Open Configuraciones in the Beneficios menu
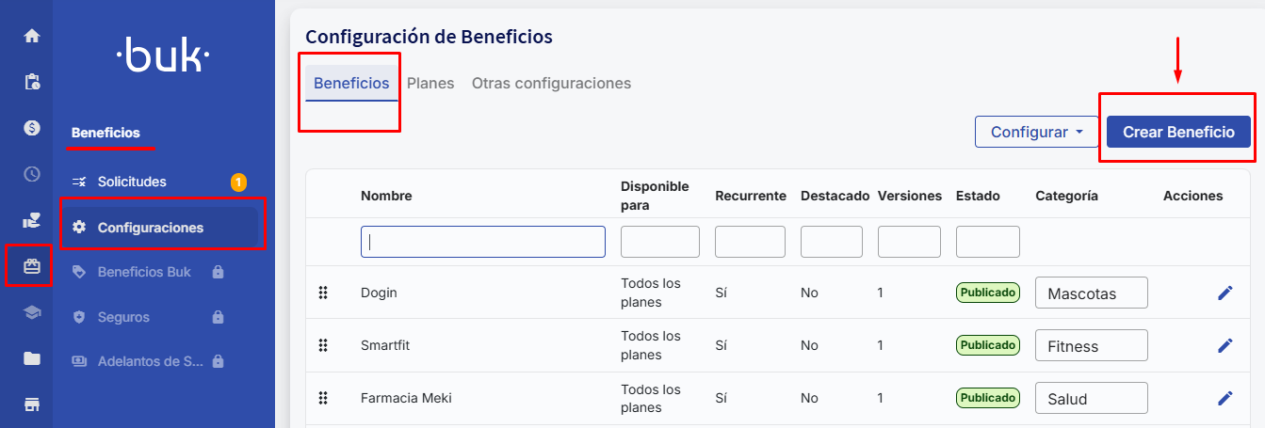This screenshot has width=1265, height=428. point(151,227)
